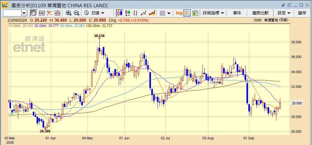Click the 事件 button

[237, 13]
